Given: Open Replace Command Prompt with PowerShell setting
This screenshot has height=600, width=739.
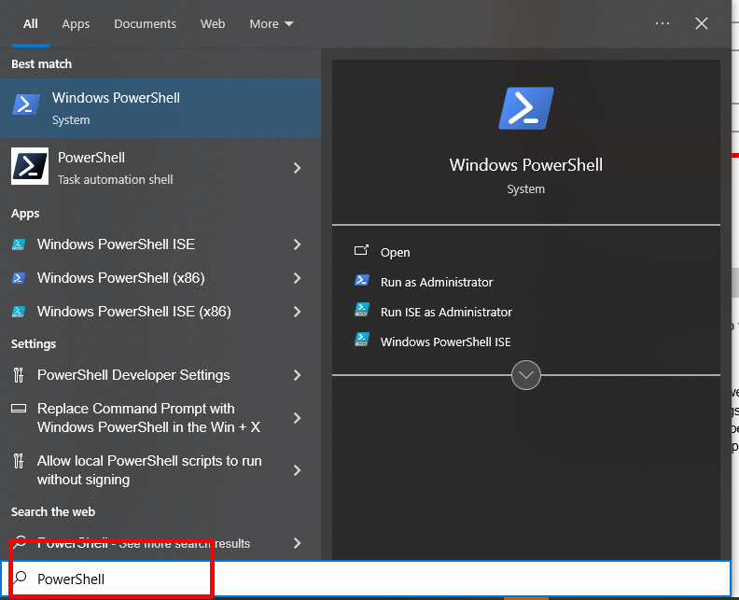Looking at the screenshot, I should point(160,418).
